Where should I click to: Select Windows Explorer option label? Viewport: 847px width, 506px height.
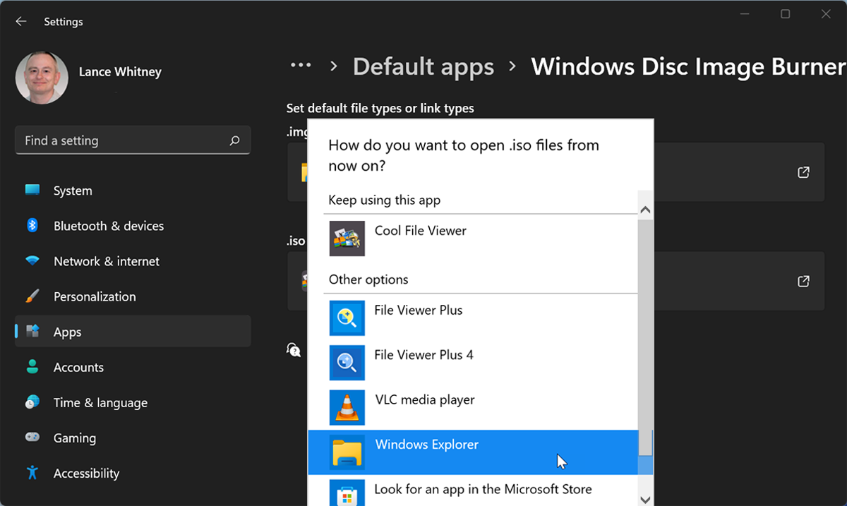point(426,445)
